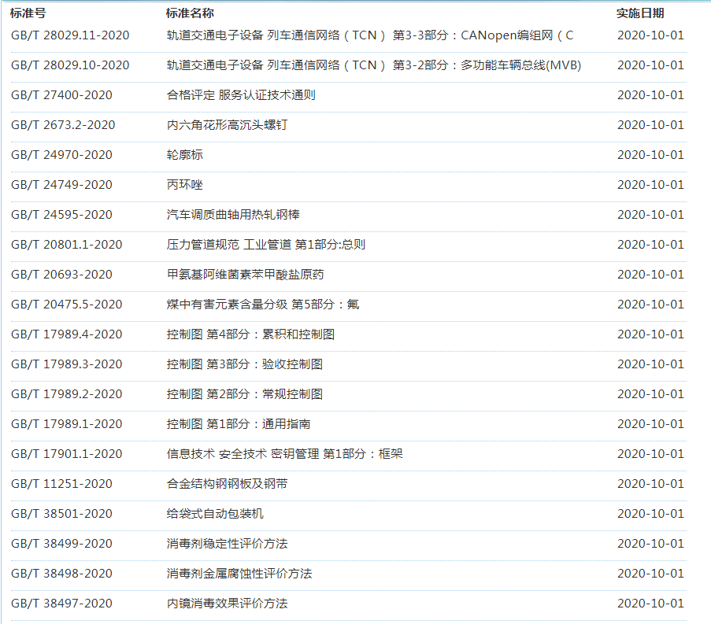711x624 pixels.
Task: Select 内六角花形高沉头螺钉 standard title
Action: [x=227, y=125]
